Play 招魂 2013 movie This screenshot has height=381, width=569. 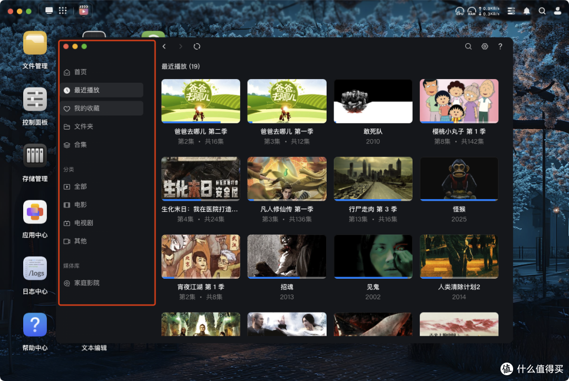287,257
